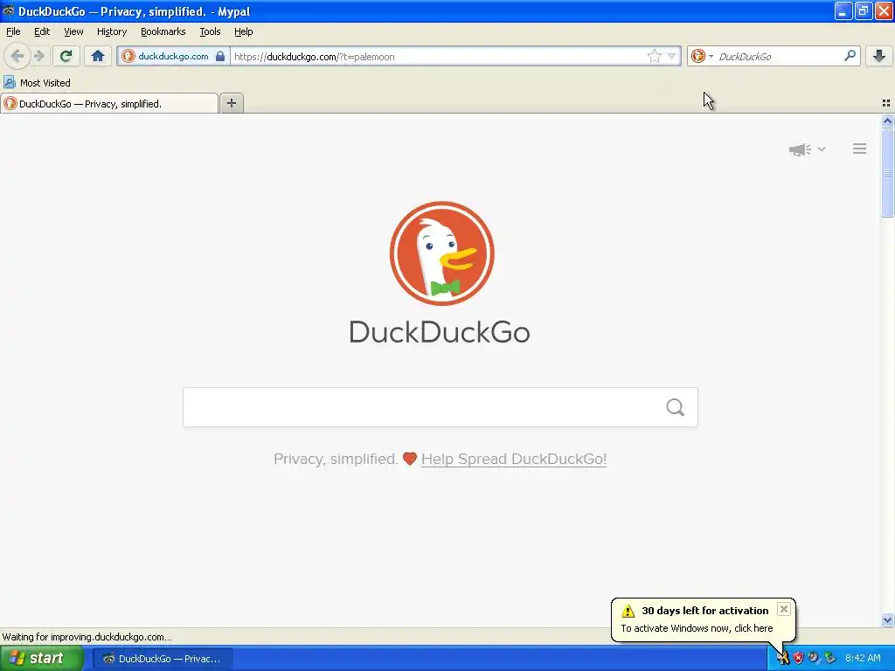Follow the Help Spread DuckDuckGo! link

(514, 459)
